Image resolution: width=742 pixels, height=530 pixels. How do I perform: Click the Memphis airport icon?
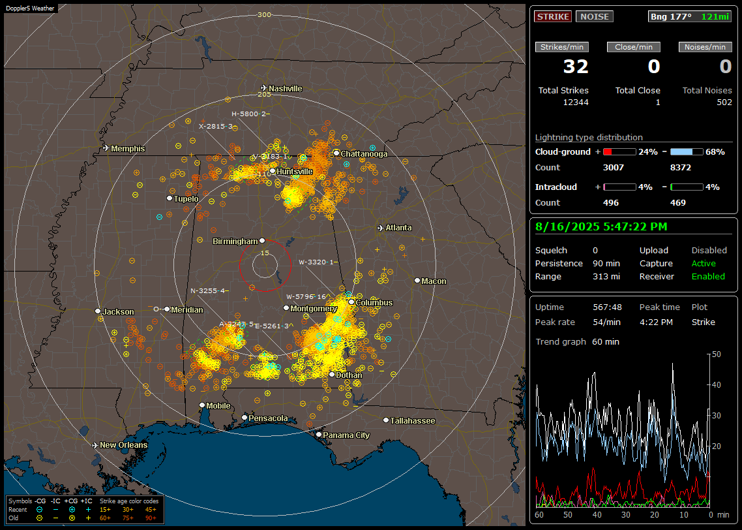pos(106,148)
